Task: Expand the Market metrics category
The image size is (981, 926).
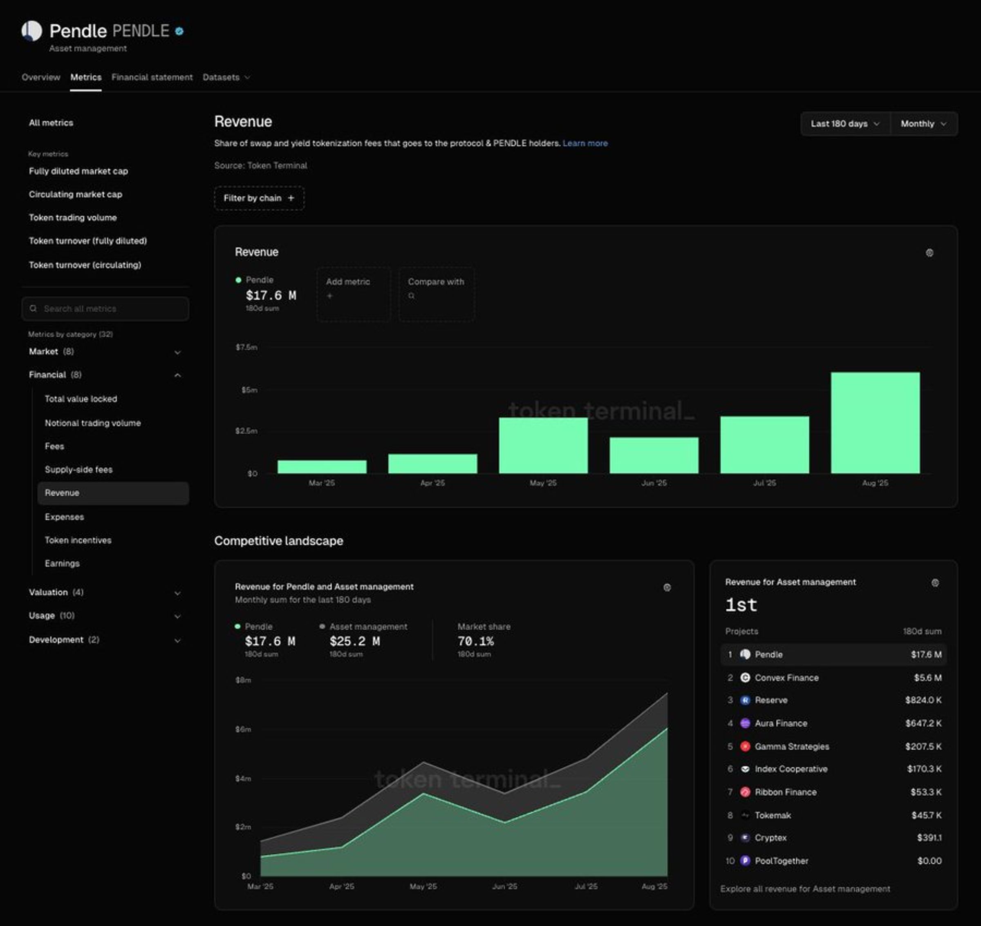Action: pos(105,351)
